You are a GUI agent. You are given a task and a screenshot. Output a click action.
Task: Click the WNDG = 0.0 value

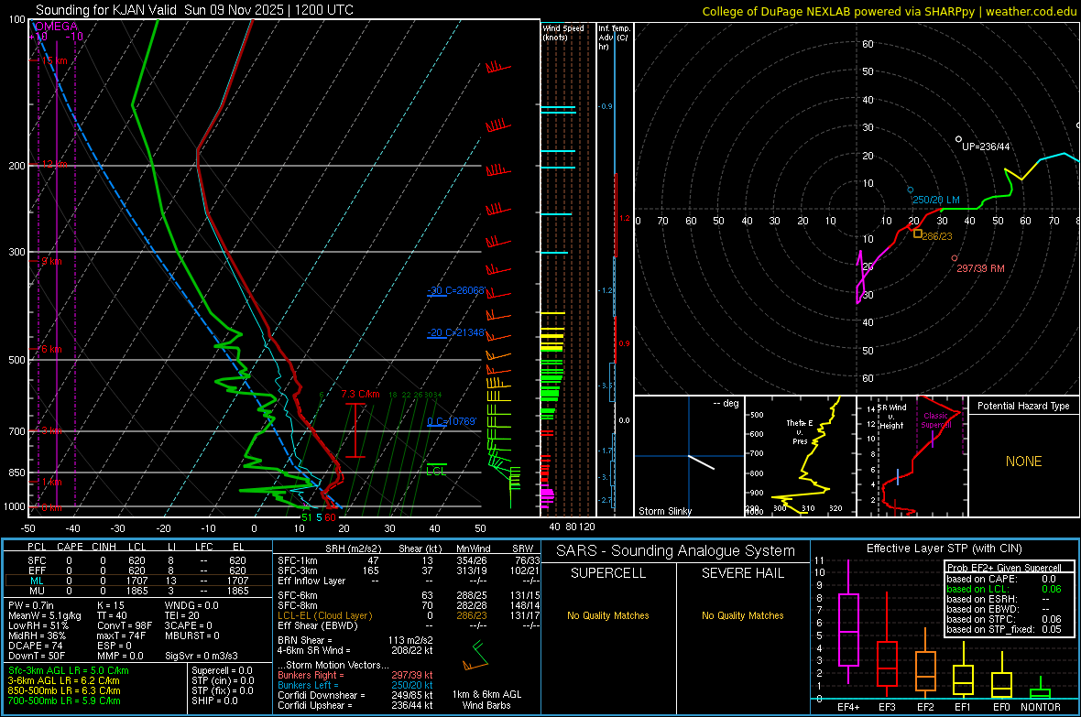191,605
